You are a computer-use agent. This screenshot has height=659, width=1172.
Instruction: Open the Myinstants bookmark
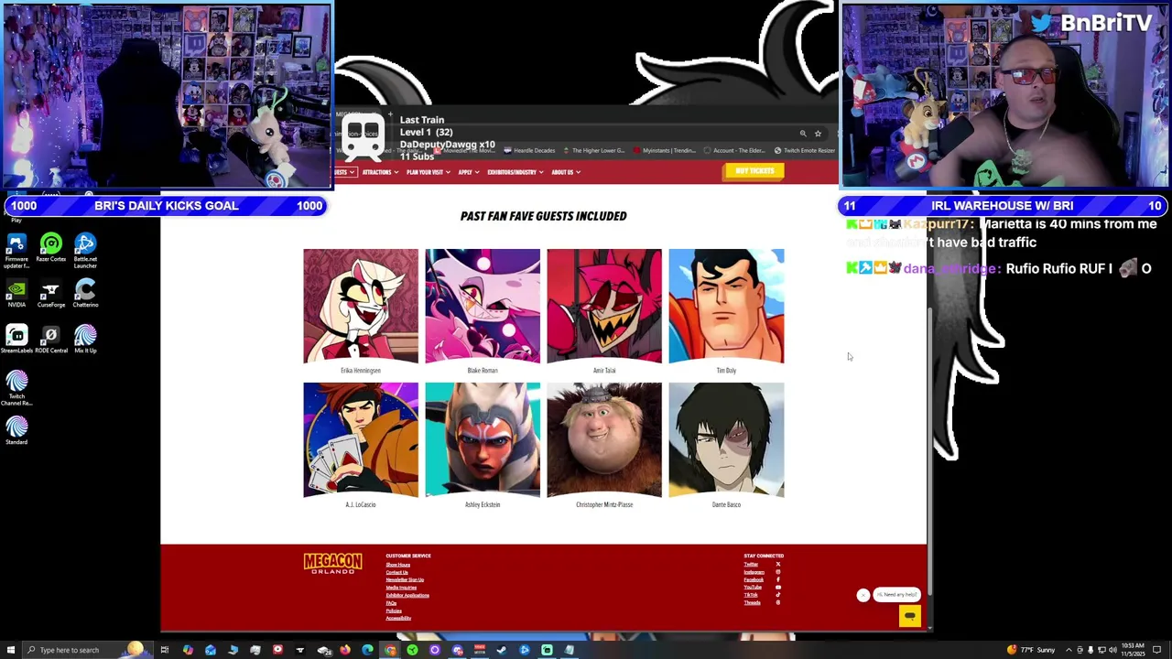coord(666,150)
